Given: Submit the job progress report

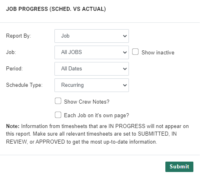Looking at the screenshot, I should tap(179, 167).
